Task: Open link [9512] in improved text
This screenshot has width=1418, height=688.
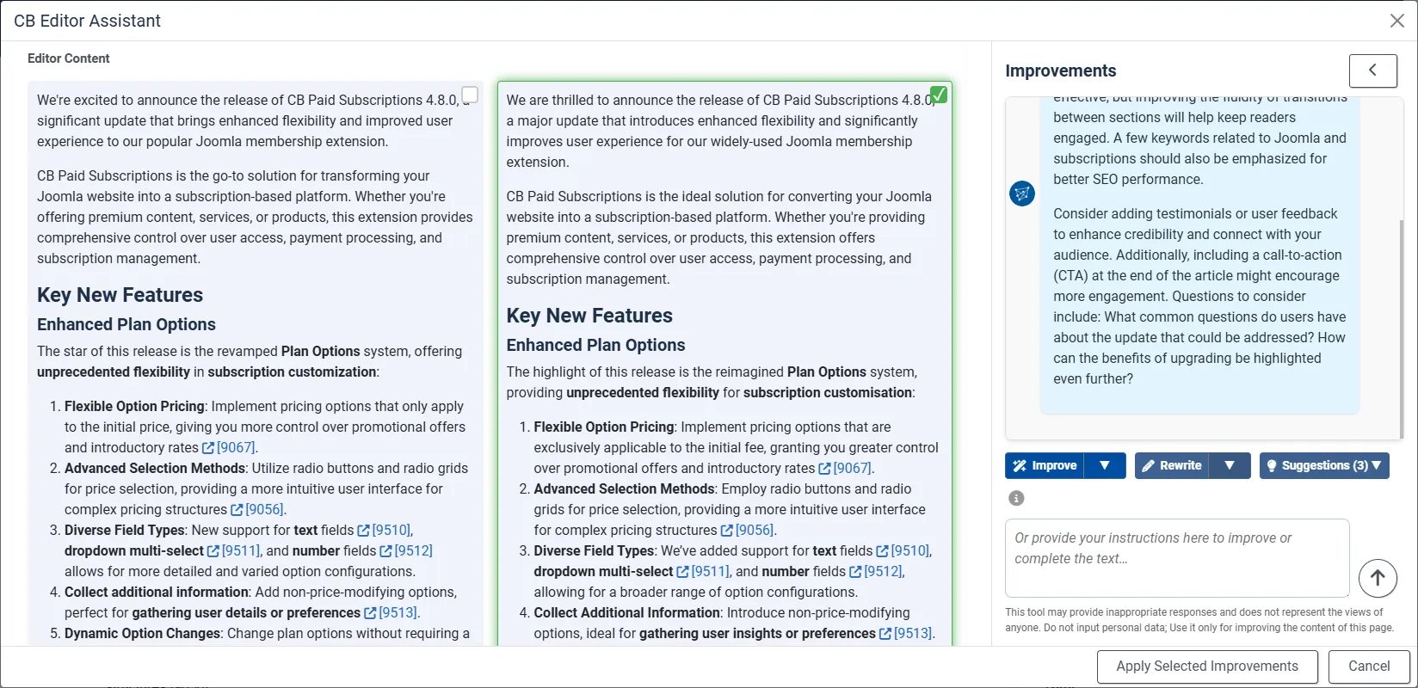Action: [876, 571]
